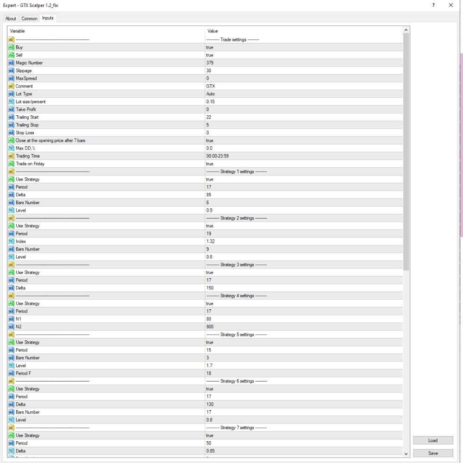Viewport: 463px width, 463px height.
Task: Select Strategy 6 Delta value 130
Action: click(x=210, y=405)
